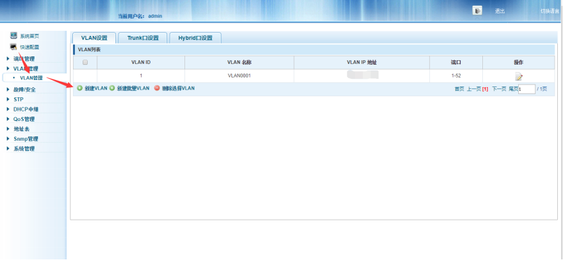Expand the 端口管理 menu
Screen dimensions: 563x260
click(x=24, y=58)
